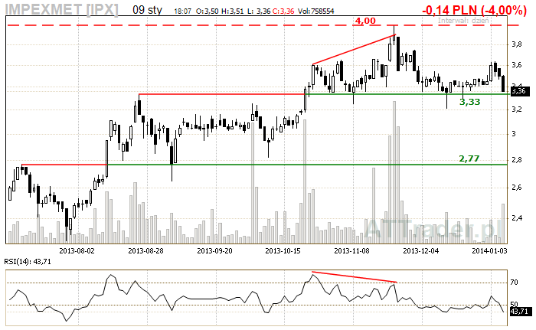Click the RSI 50 level label
This screenshot has width=536, height=330.
514,304
